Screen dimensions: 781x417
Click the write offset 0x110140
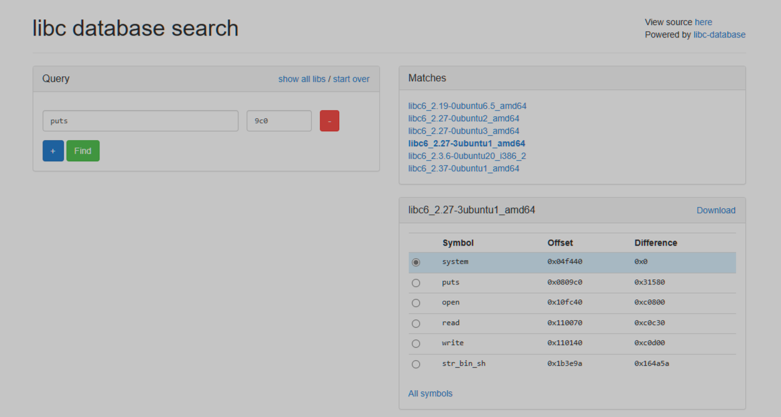coord(565,343)
